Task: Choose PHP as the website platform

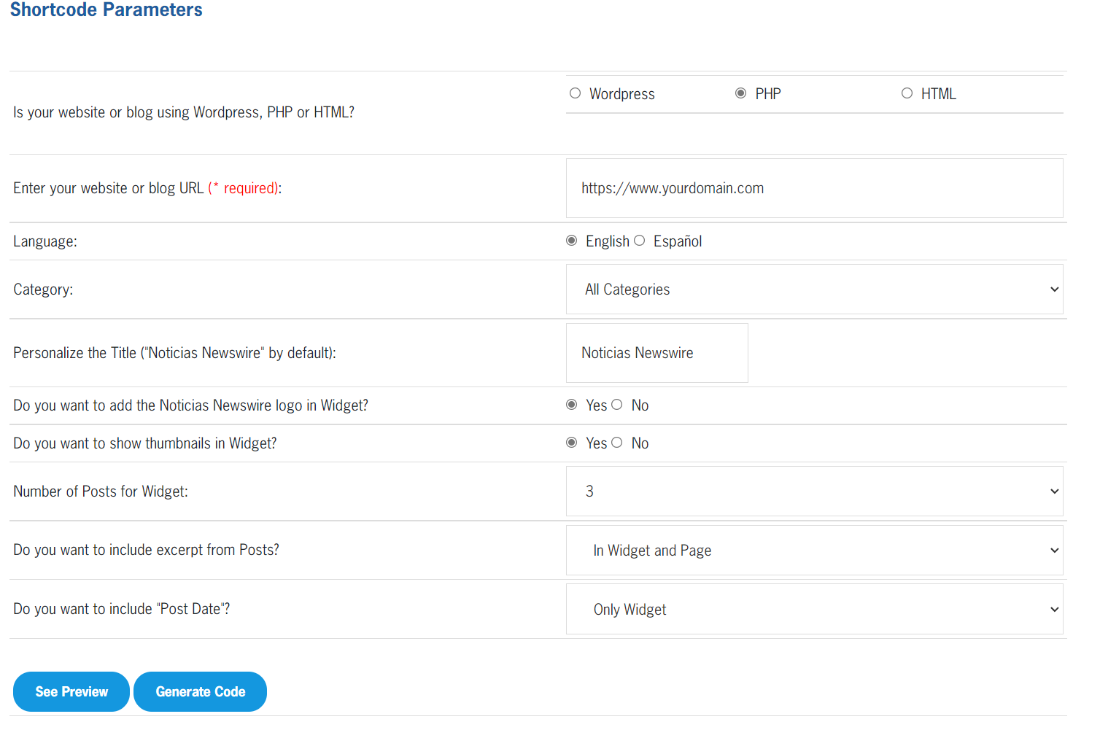Action: coord(740,93)
